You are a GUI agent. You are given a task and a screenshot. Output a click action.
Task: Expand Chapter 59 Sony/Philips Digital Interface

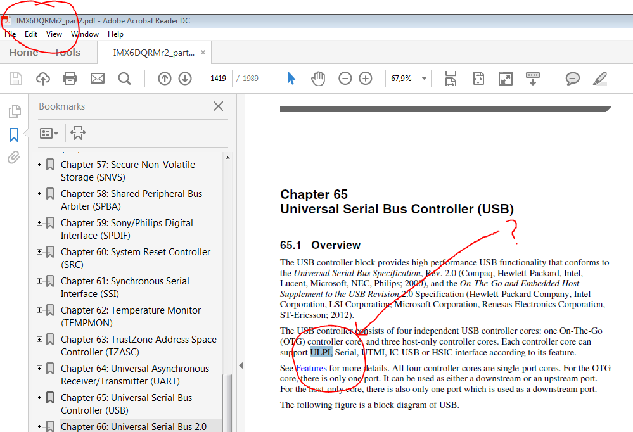39,222
